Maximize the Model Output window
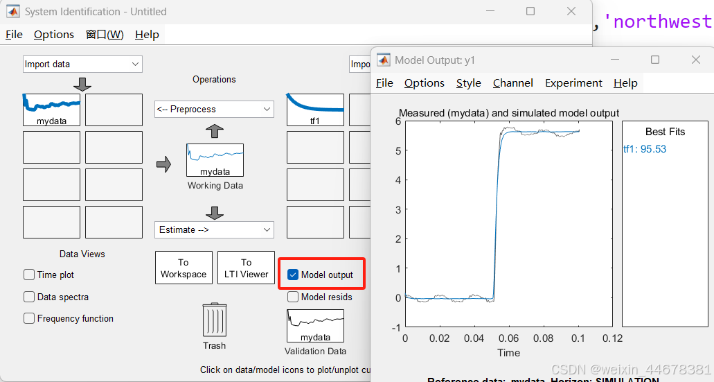This screenshot has height=382, width=714. tap(655, 60)
